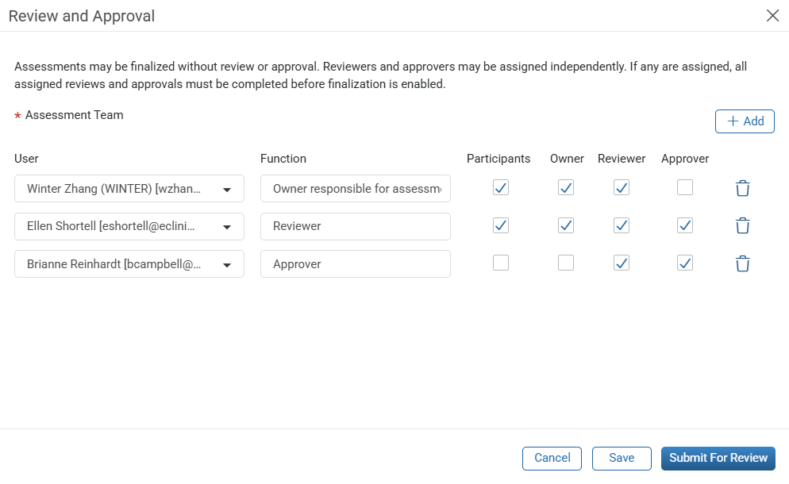
Task: Close the Review and Approval dialog
Action: click(x=772, y=16)
